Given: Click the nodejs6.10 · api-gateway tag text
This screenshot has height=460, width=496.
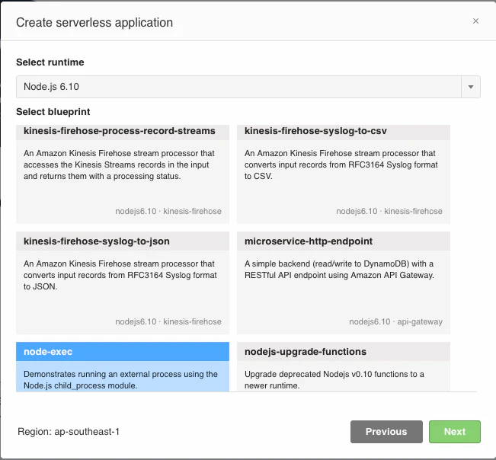Looking at the screenshot, I should point(395,321).
